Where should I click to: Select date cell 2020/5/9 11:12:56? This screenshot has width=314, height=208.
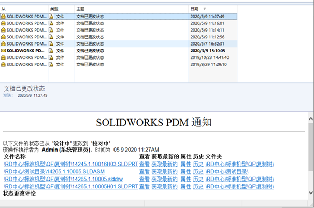point(207,37)
